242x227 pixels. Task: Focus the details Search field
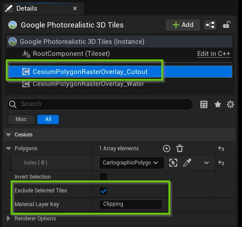pos(100,104)
